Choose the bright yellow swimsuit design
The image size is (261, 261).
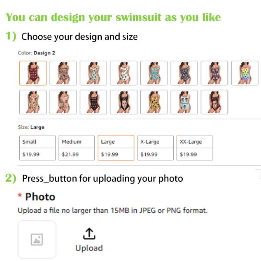(x=154, y=102)
